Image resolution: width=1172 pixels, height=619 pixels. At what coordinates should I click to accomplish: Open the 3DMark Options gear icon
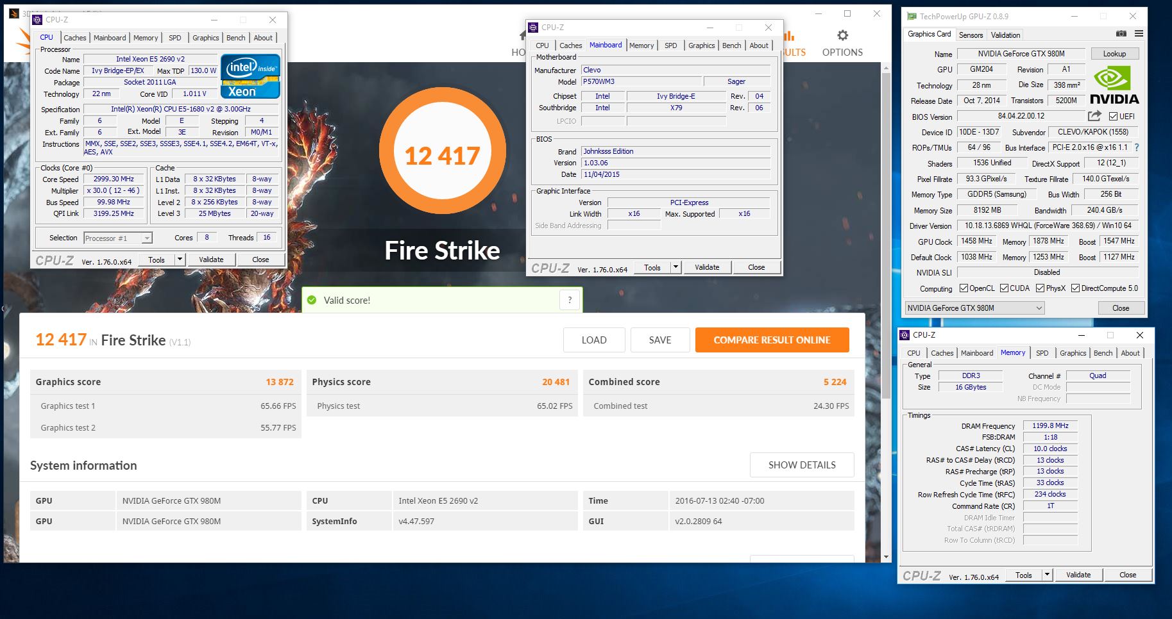[x=842, y=35]
